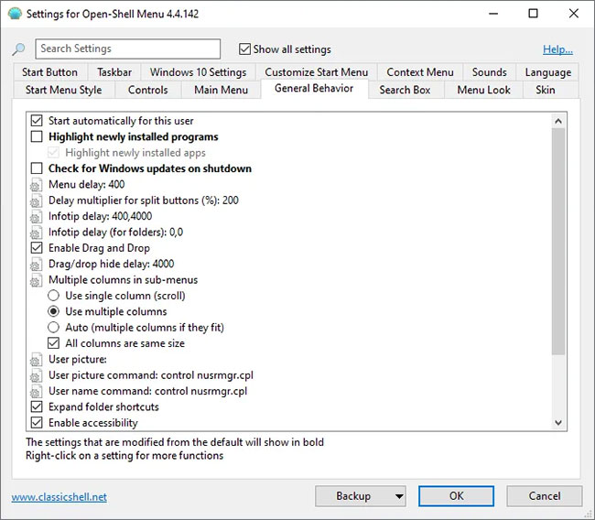The height and width of the screenshot is (520, 595).
Task: Click the User picture setting icon
Action: pyautogui.click(x=37, y=360)
